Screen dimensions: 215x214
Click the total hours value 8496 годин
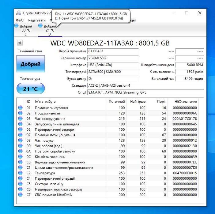pyautogui.click(x=190, y=79)
